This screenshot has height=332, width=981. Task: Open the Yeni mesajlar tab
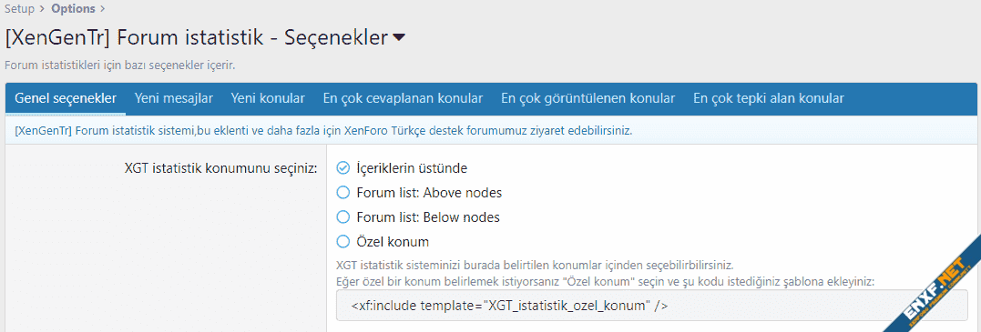coord(174,99)
